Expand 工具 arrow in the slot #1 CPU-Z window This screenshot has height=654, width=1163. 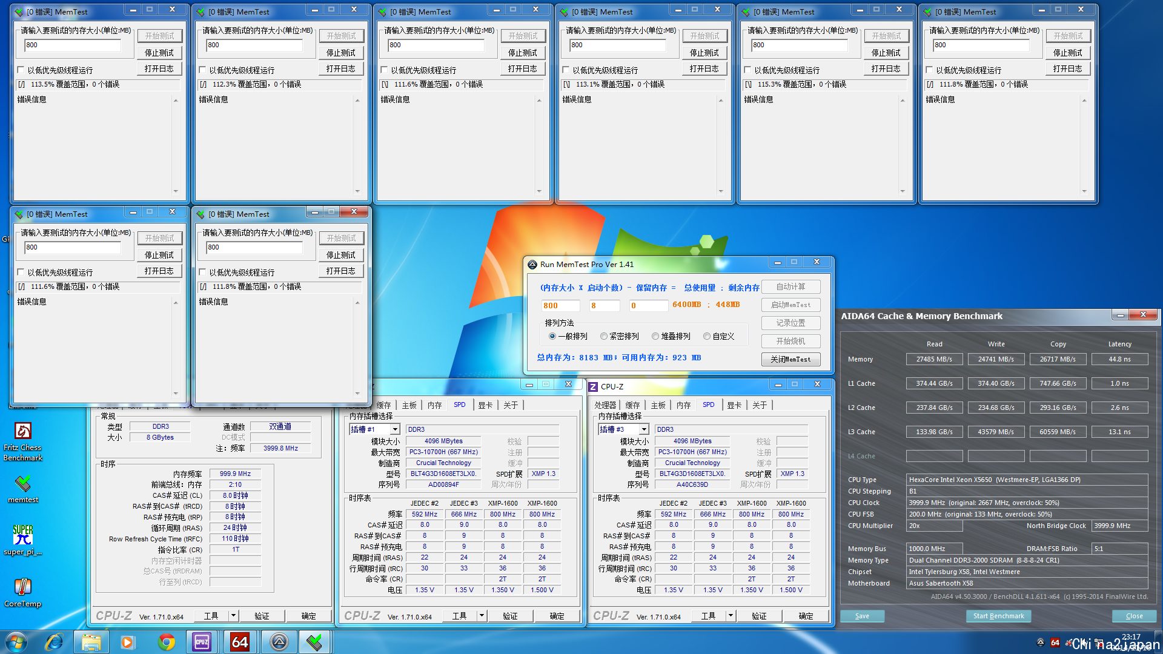pos(482,616)
